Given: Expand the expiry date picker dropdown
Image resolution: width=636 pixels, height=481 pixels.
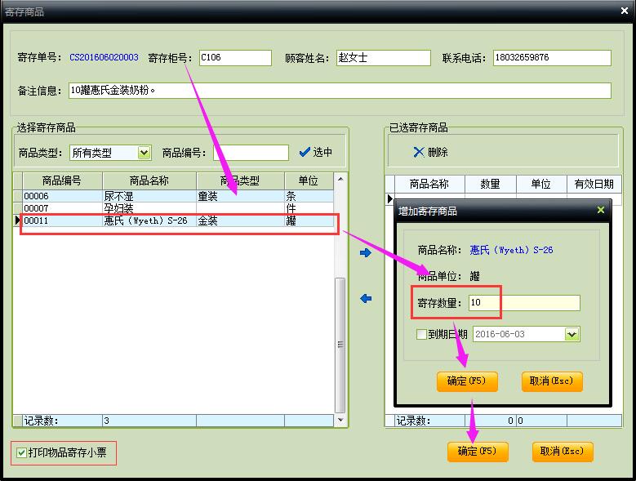Looking at the screenshot, I should point(572,334).
